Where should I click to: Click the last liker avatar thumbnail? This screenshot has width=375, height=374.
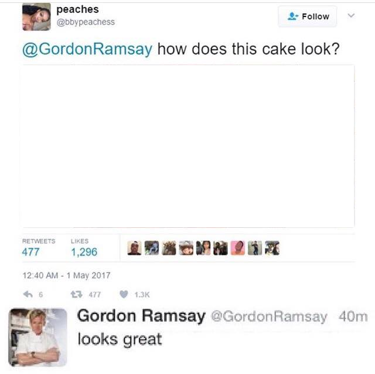click(x=272, y=248)
